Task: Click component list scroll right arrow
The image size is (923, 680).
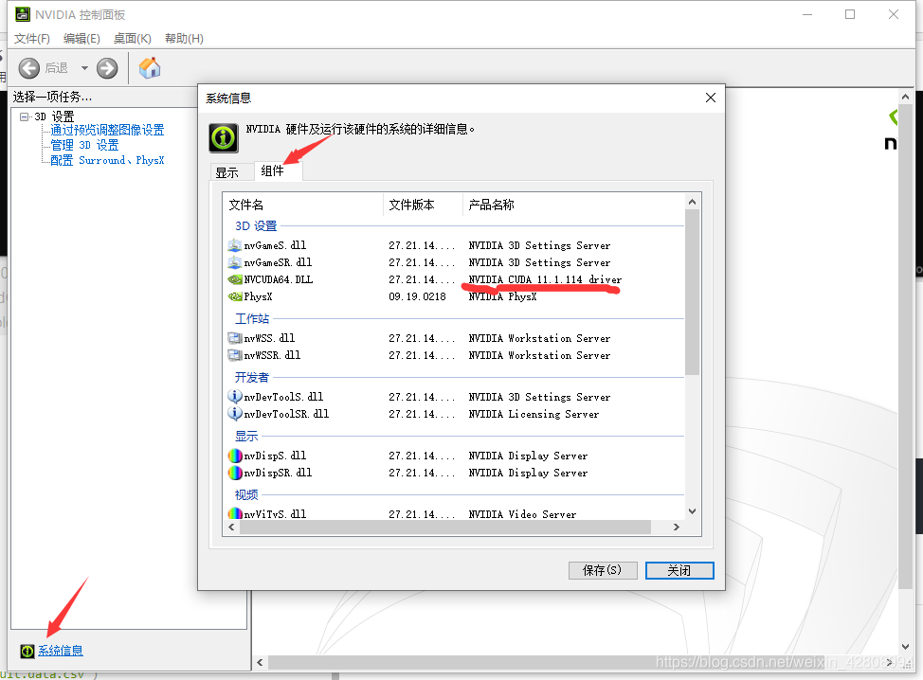Action: coord(677,528)
